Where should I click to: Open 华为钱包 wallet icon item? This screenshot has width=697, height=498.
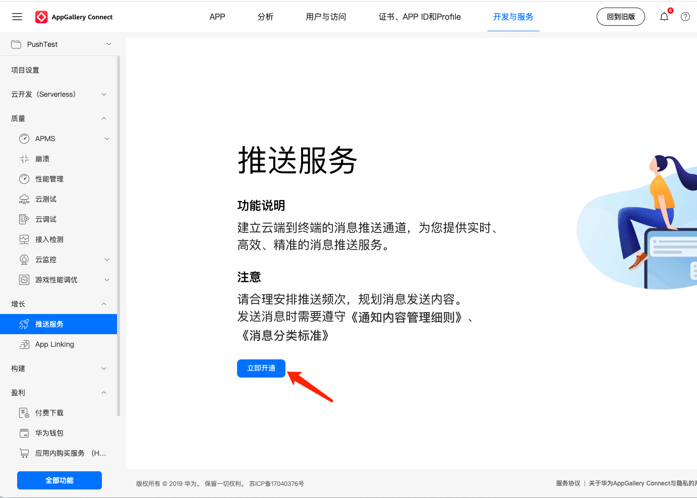tap(24, 433)
